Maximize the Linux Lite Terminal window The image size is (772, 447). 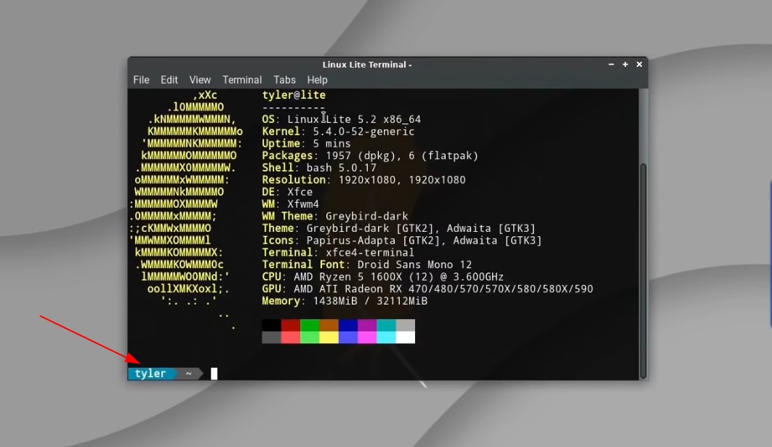point(625,65)
